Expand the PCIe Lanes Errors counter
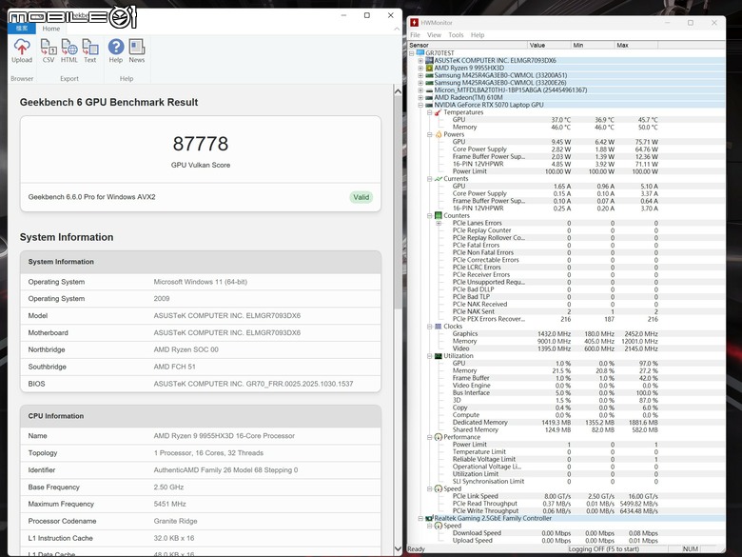742x557 pixels. click(439, 223)
